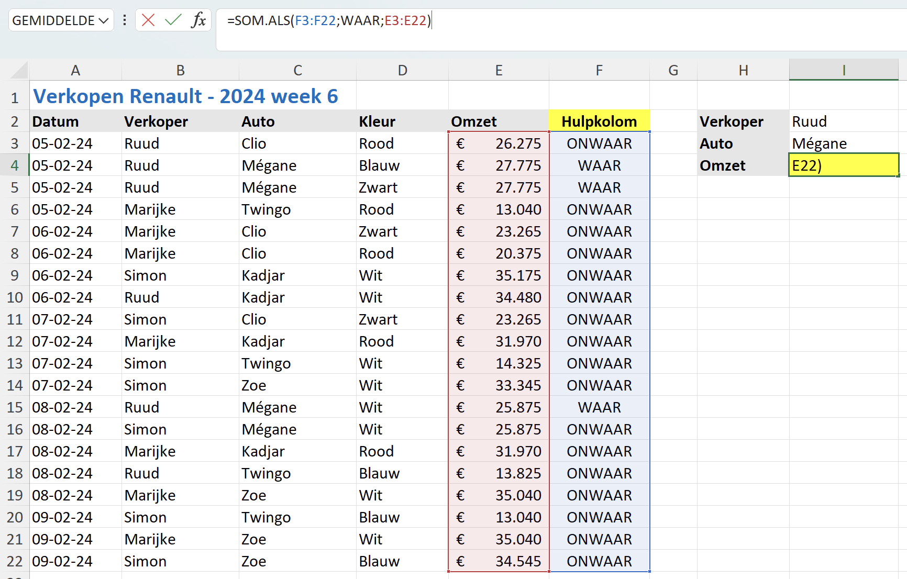Click the 'Kleur' header cell
The image size is (907, 579).
click(x=402, y=121)
